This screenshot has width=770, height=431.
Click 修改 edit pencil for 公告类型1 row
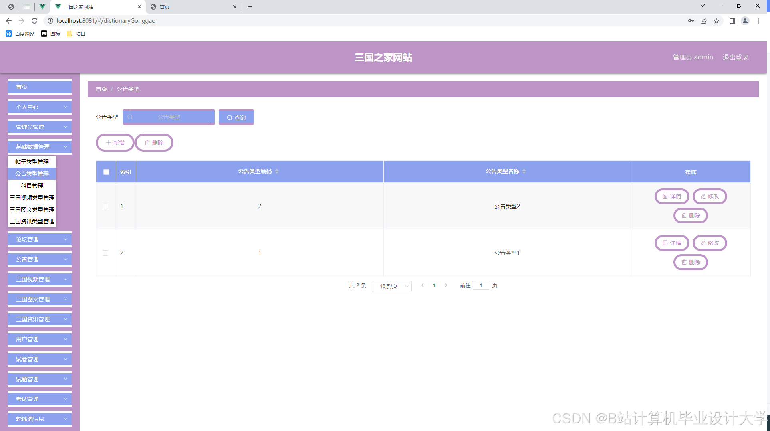point(710,243)
